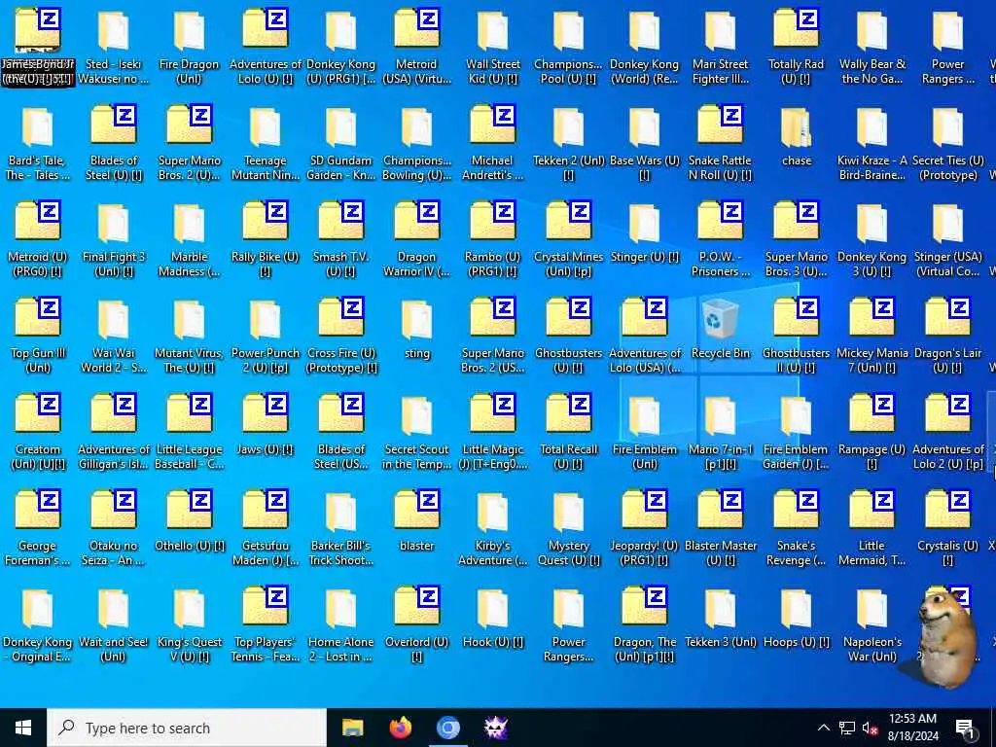Screen dimensions: 996x747
Task: Open the network status tray icon
Action: [847, 728]
